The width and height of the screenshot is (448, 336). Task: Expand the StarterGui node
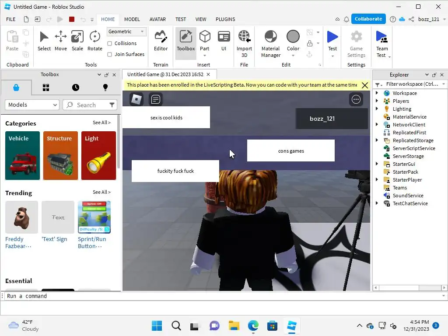[x=377, y=164]
